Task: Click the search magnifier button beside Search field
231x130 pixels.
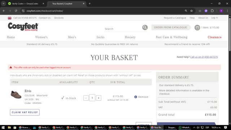Action: click(x=145, y=27)
